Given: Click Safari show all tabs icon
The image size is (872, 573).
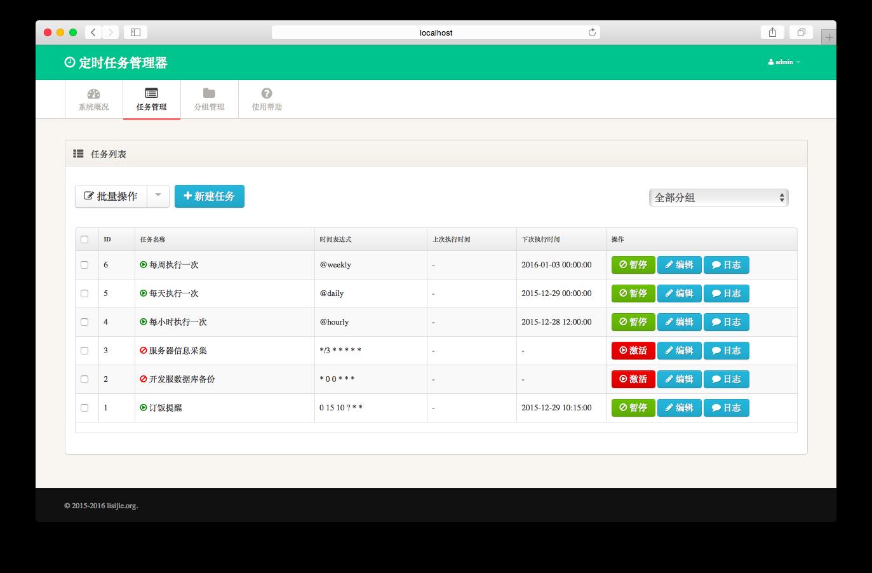Looking at the screenshot, I should (802, 32).
